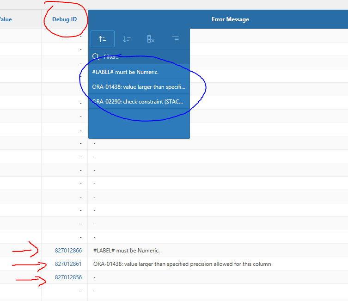The image size is (348, 301).
Task: Select the full ORA-01438 error message grid cell
Action: [182, 264]
